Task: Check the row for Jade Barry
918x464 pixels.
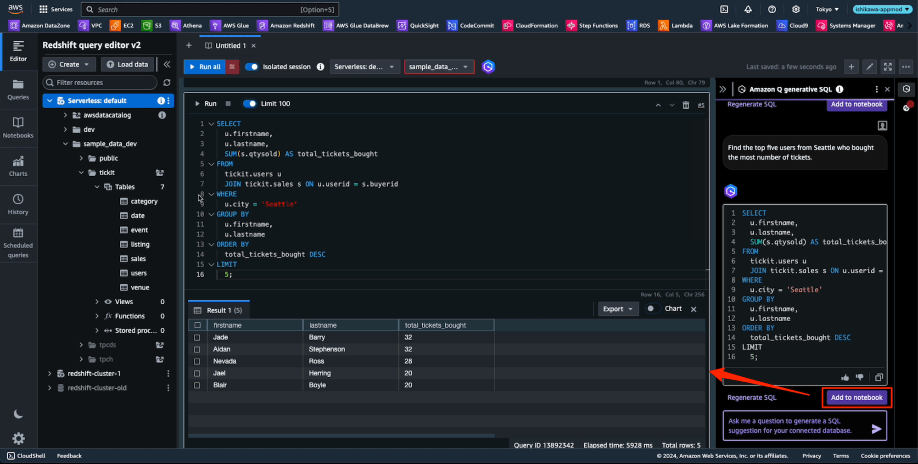Action: pos(197,337)
